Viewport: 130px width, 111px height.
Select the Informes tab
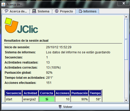point(88,11)
